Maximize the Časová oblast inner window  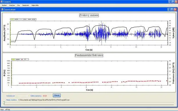pyautogui.click(x=172, y=9)
